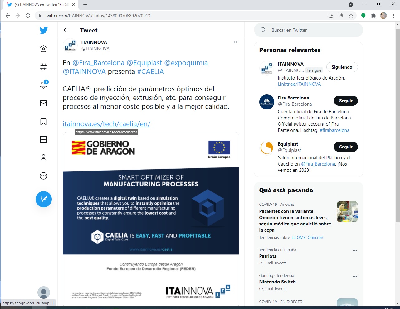Screen dimensions: 400x309
Task: Click the #firabarcelona hashtag
Action: [x=334, y=130]
